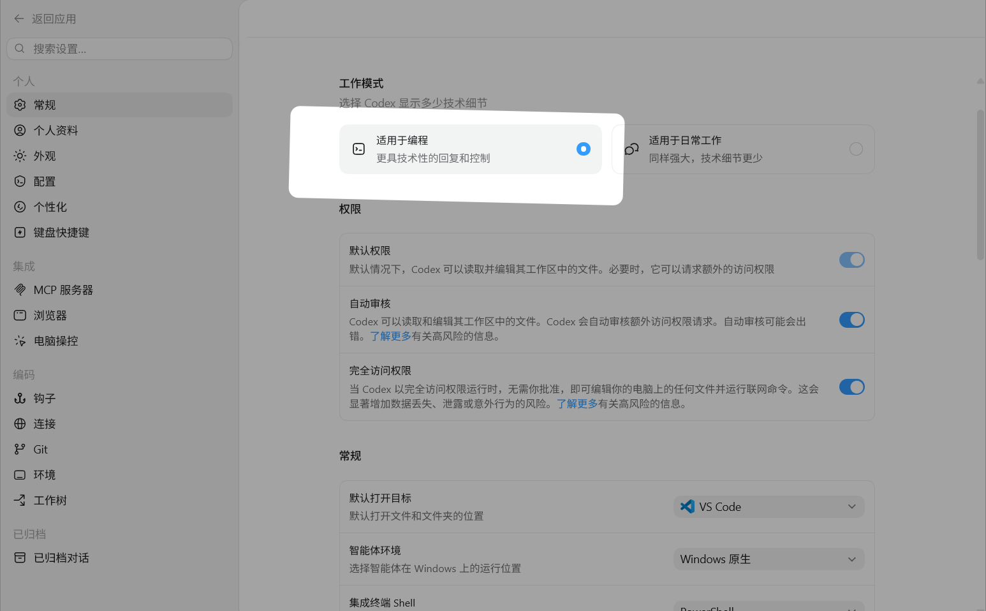Toggle the 默认权限 switch

(852, 260)
